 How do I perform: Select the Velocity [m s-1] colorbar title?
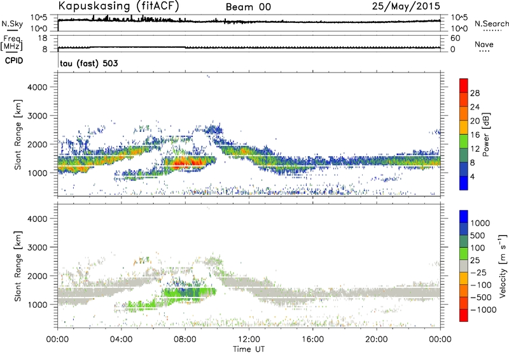(x=503, y=266)
